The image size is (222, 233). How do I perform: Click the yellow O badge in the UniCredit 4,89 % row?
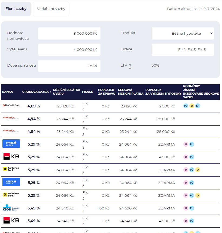(x=191, y=106)
